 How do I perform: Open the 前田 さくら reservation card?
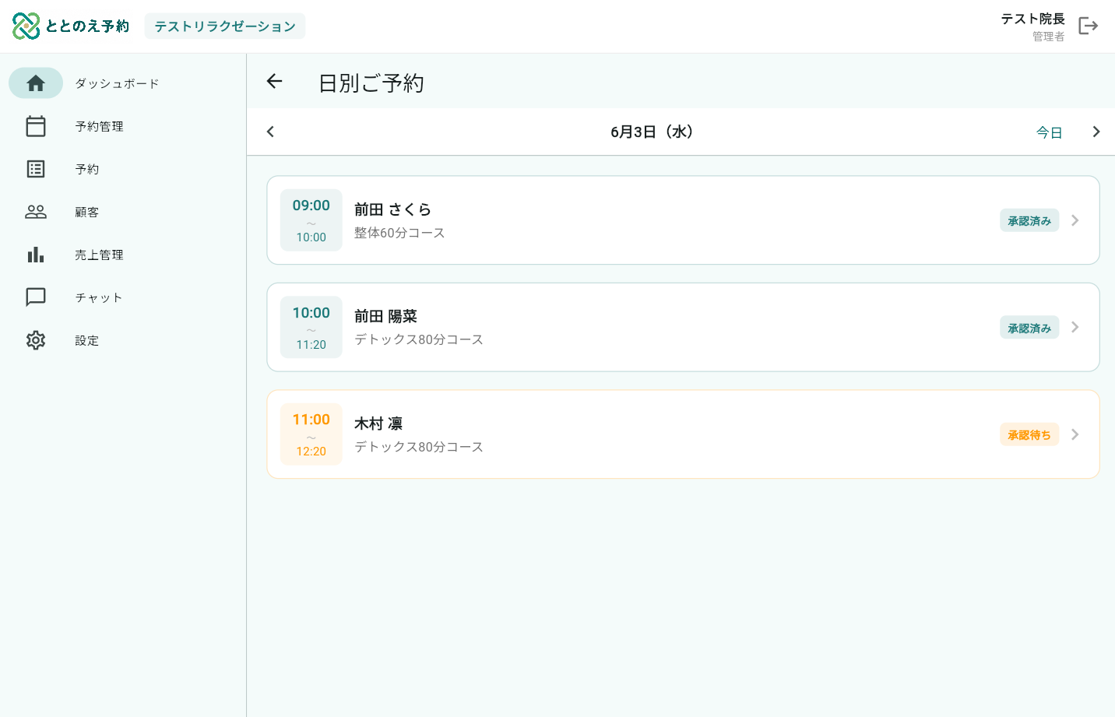(x=683, y=220)
